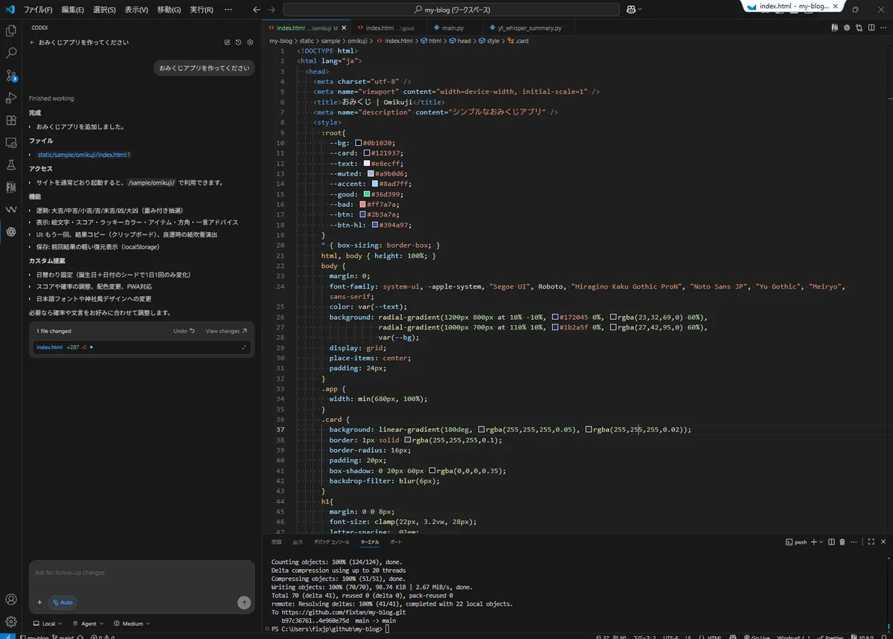Open the 編集(E) menu
893x639 pixels.
pyautogui.click(x=72, y=10)
